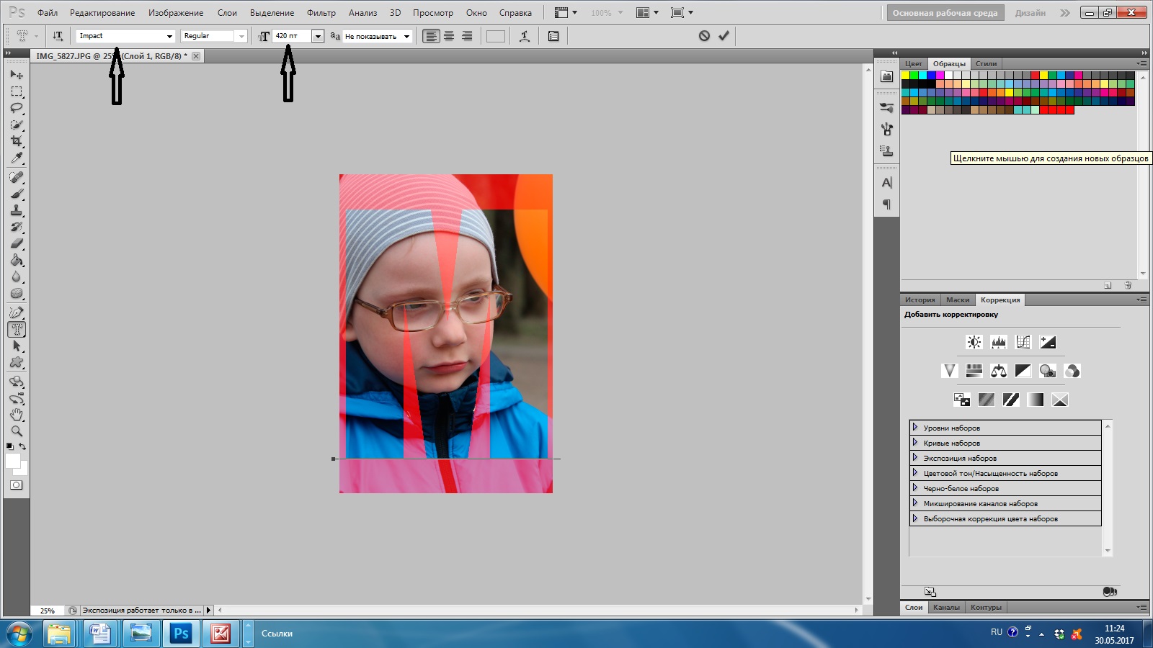The height and width of the screenshot is (648, 1153).
Task: Open the Impact font family dropdown
Action: pyautogui.click(x=169, y=36)
